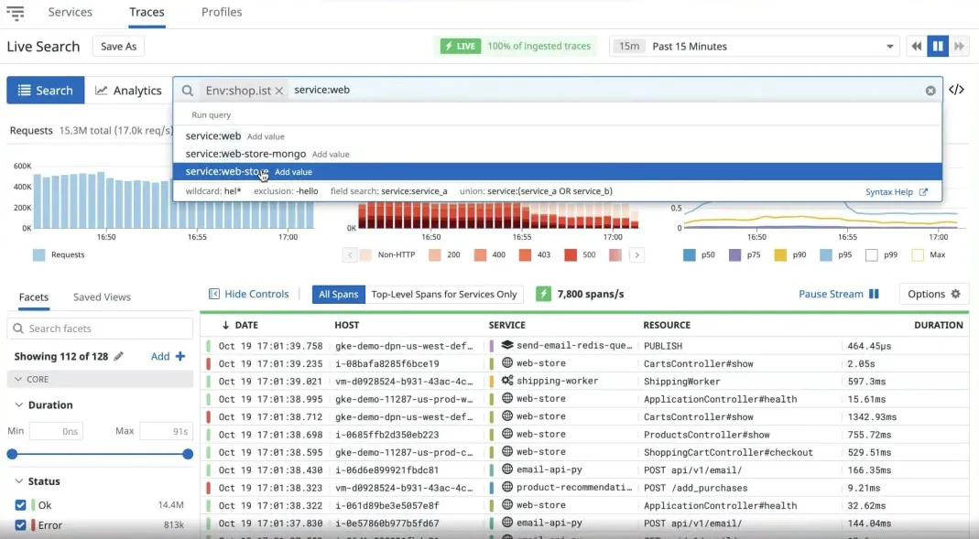Open the Past 15 Minutes time dropdown

pos(755,46)
